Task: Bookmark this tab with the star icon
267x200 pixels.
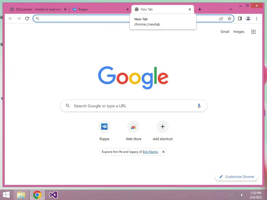Action: [229, 18]
